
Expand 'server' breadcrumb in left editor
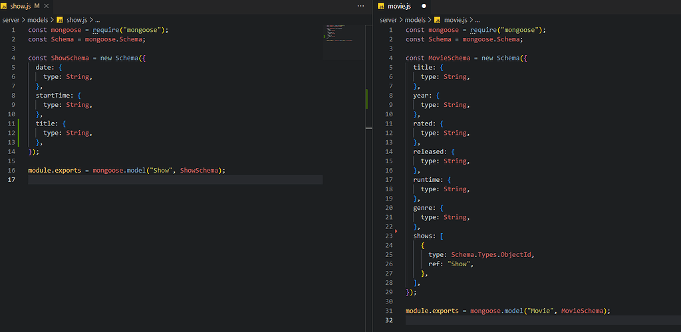click(12, 20)
